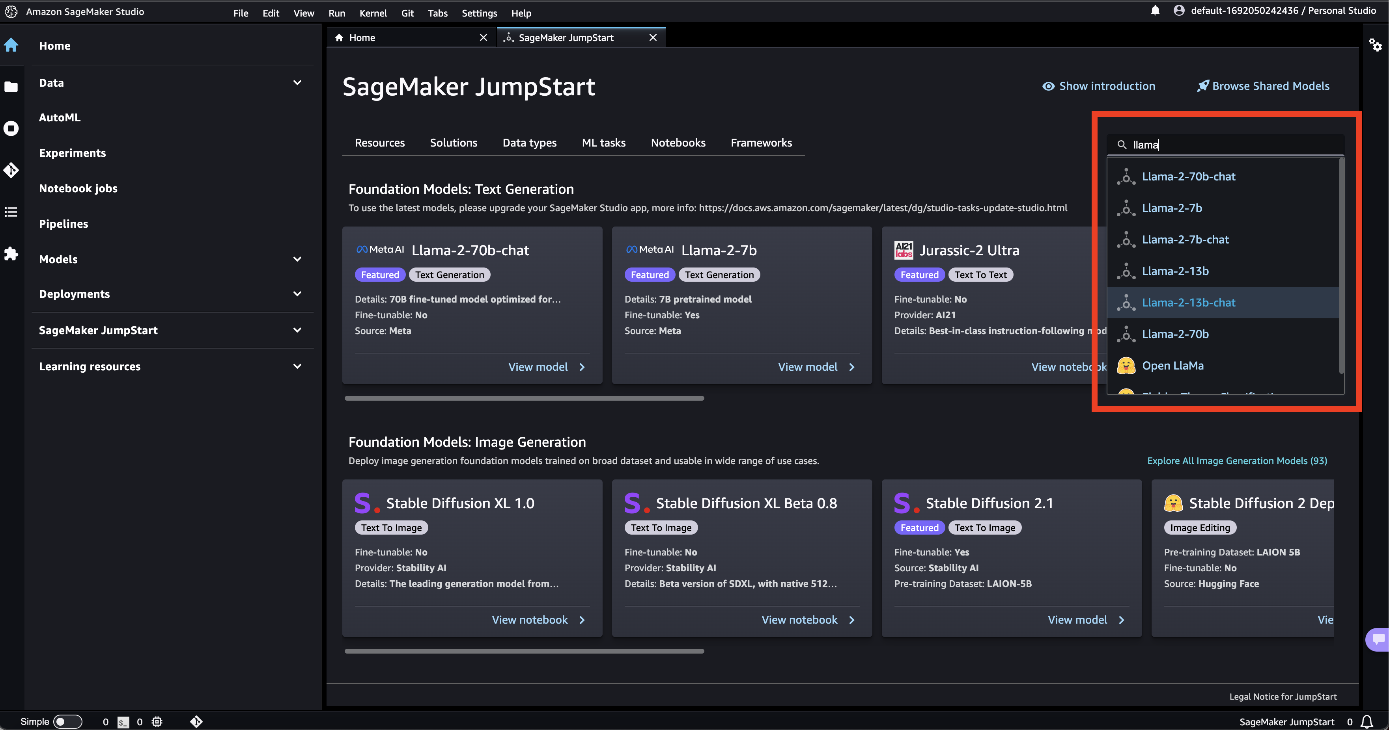This screenshot has height=730, width=1389.
Task: Select Llama-2-13b-chat from search suggestions
Action: click(x=1188, y=303)
